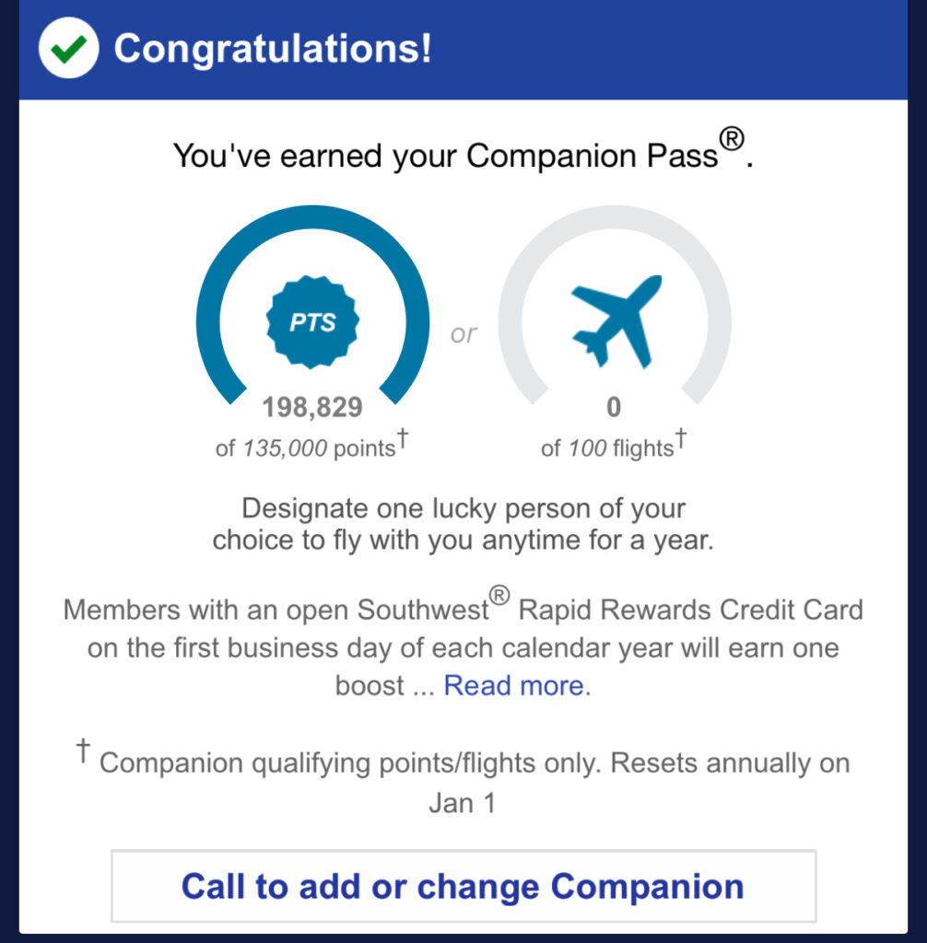The height and width of the screenshot is (943, 927).
Task: Click the "Jan 1" reset date text
Action: [463, 802]
